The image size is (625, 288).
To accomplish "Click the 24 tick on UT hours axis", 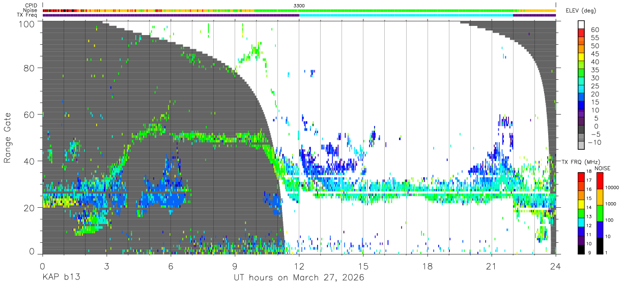I will [x=556, y=266].
